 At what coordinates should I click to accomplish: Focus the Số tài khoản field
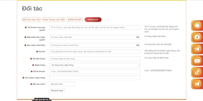coord(95,71)
